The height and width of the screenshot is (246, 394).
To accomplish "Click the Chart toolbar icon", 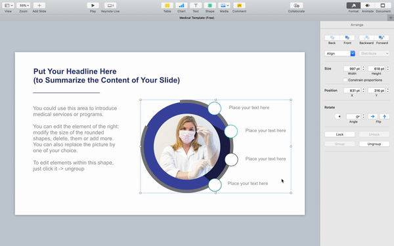I will (x=181, y=5).
